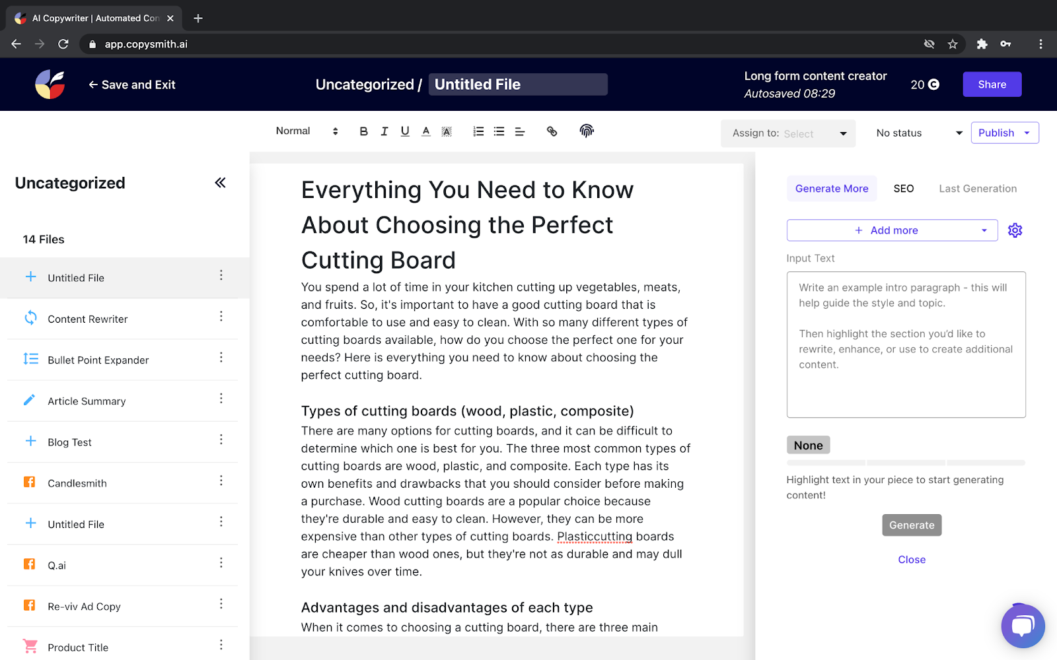This screenshot has height=660, width=1057.
Task: Open options menu for Content Rewriter file
Action: coord(221,317)
